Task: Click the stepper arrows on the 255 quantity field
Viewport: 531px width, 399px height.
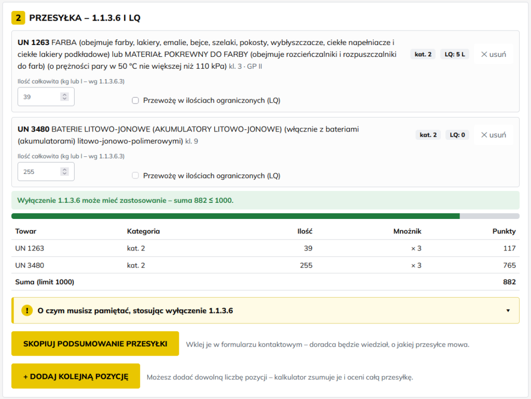Action: (64, 172)
